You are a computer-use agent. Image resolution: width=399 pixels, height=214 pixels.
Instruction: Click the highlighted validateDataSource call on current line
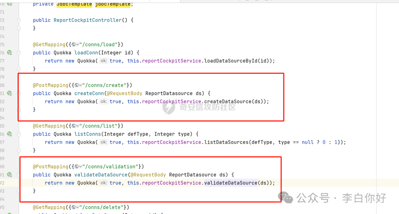pyautogui.click(x=230, y=183)
